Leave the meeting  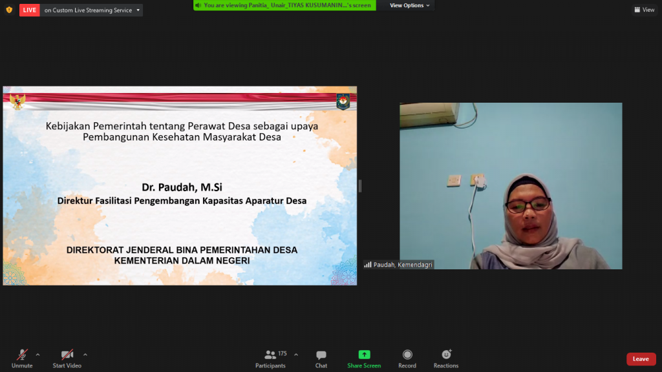[x=640, y=359]
